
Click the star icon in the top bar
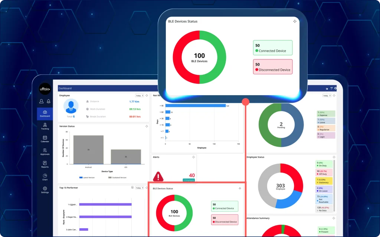click(x=327, y=89)
